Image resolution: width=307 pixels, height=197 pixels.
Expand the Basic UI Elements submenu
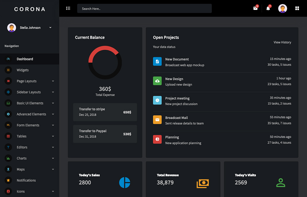[53, 103]
